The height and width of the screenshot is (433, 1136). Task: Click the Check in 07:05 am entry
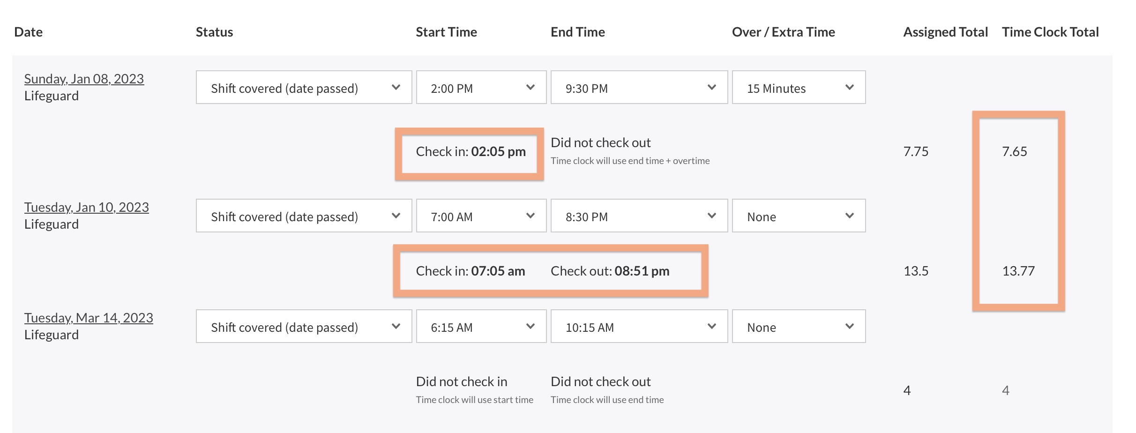(x=470, y=271)
